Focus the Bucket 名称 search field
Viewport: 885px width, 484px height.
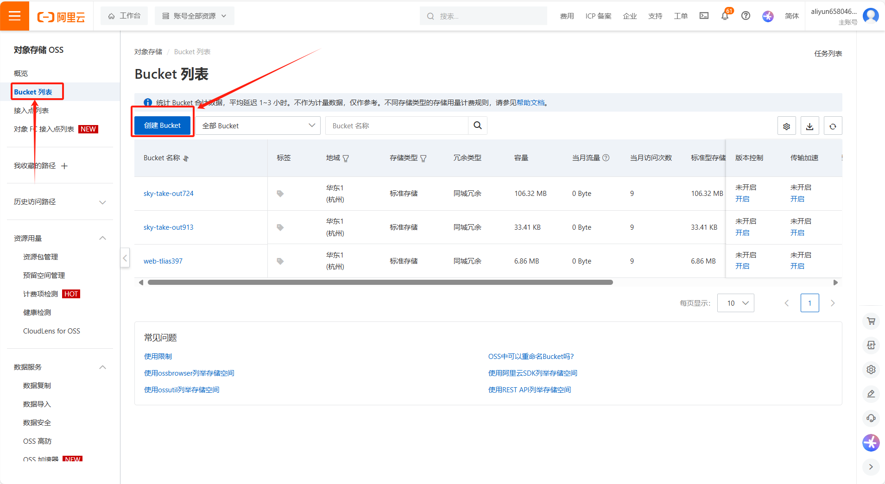397,126
